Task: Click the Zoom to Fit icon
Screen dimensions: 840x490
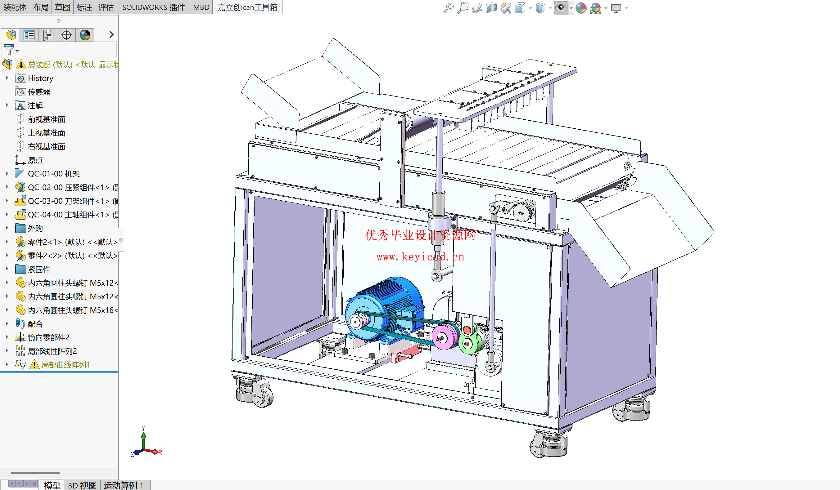Action: pos(449,8)
